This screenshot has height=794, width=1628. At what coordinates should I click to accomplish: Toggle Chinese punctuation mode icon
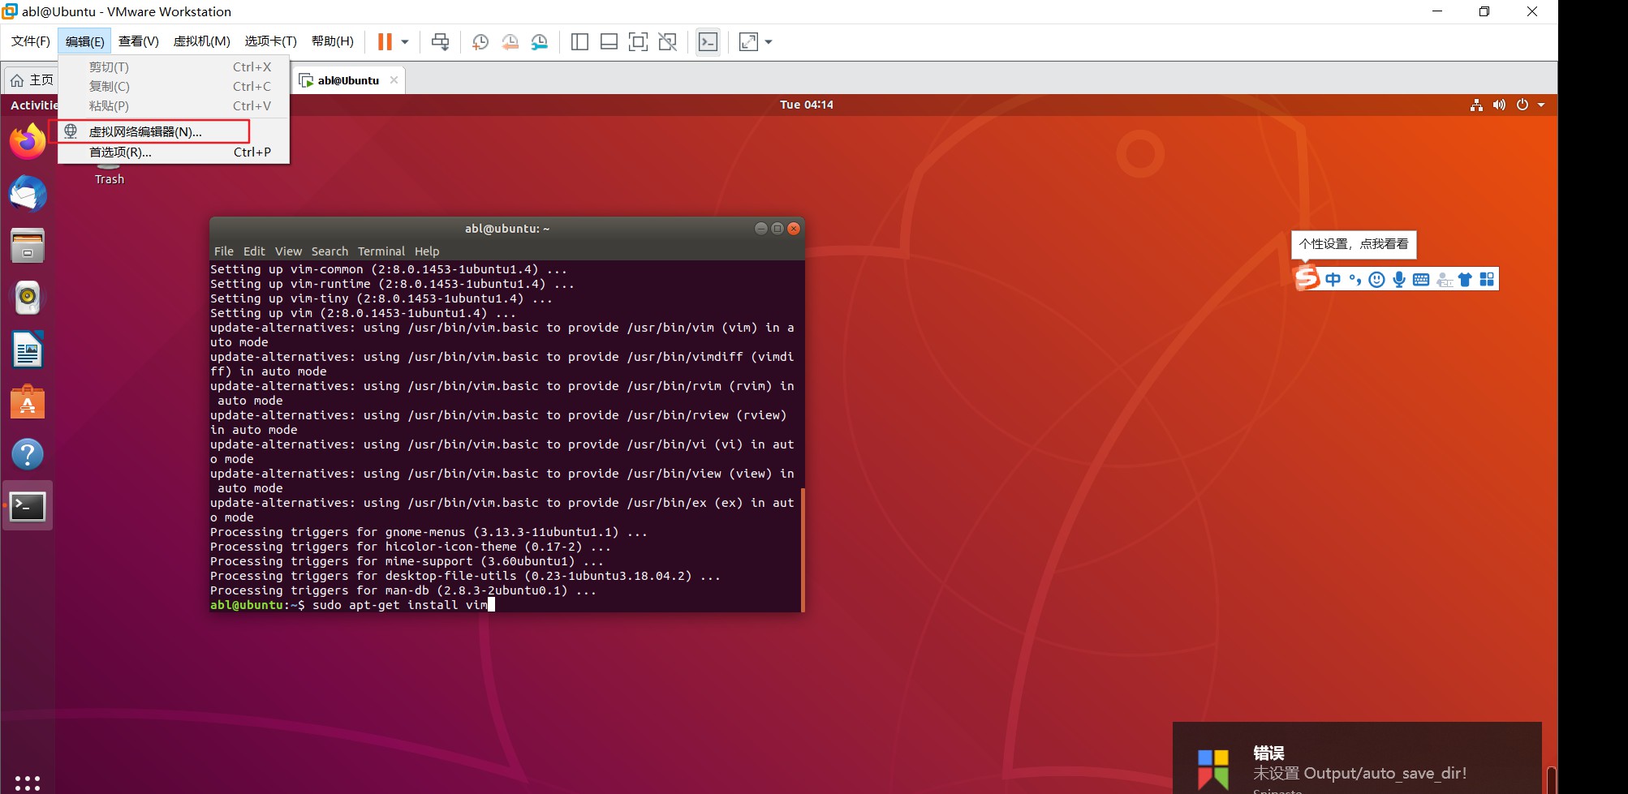(1355, 280)
